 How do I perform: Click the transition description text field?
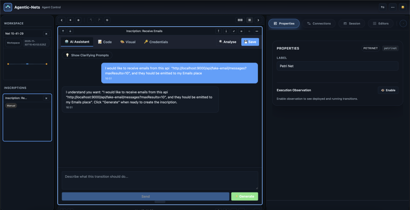[160, 180]
